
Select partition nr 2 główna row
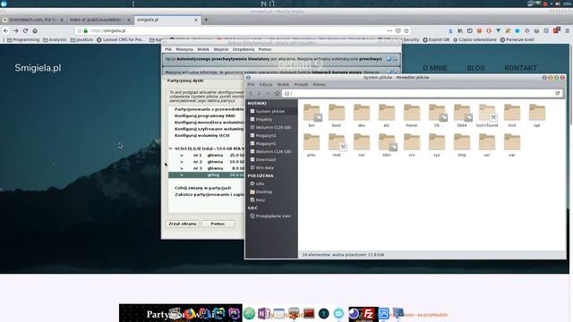tap(207, 162)
